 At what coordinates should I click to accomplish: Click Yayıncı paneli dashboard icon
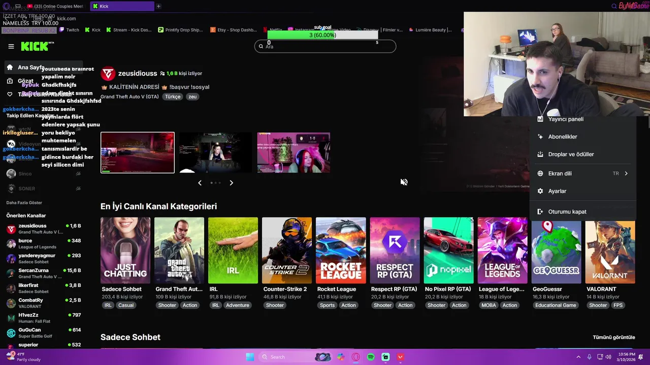point(540,119)
